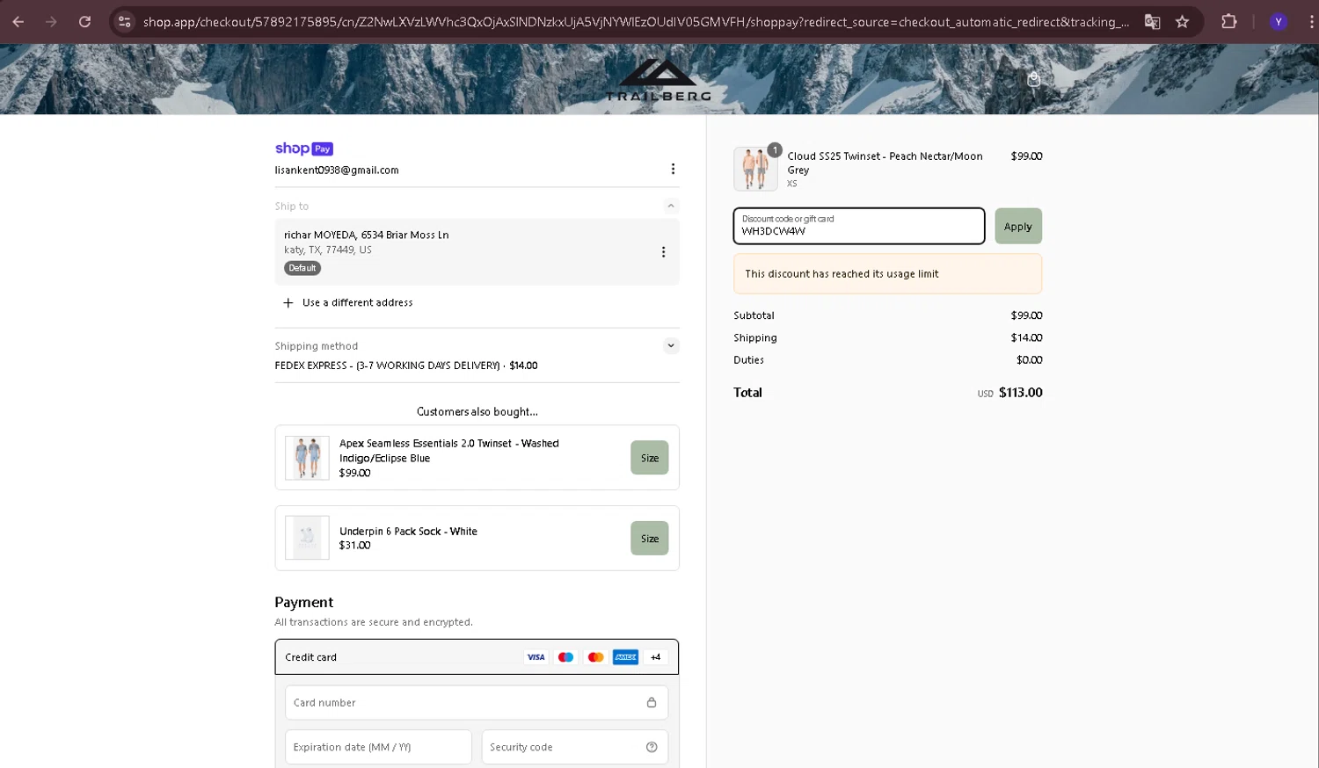Screen dimensions: 1319x768
Task: Click the Shipping $14.00 value
Action: coord(1026,337)
